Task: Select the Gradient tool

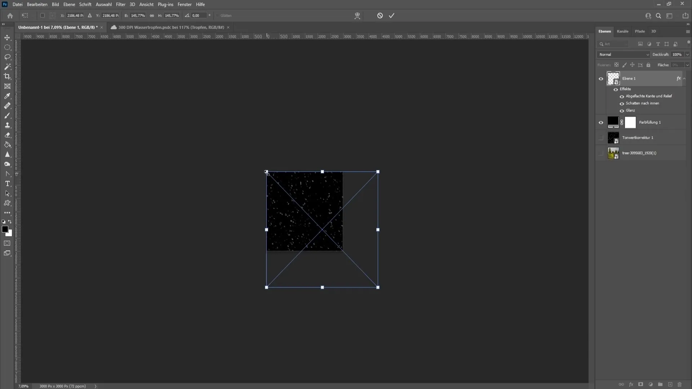Action: tap(7, 144)
